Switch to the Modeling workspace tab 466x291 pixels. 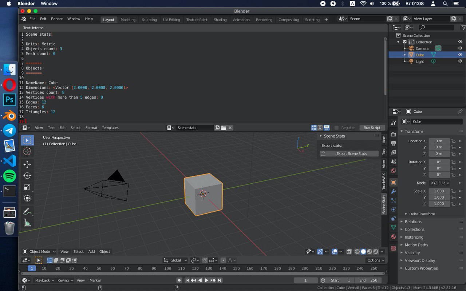pyautogui.click(x=128, y=20)
